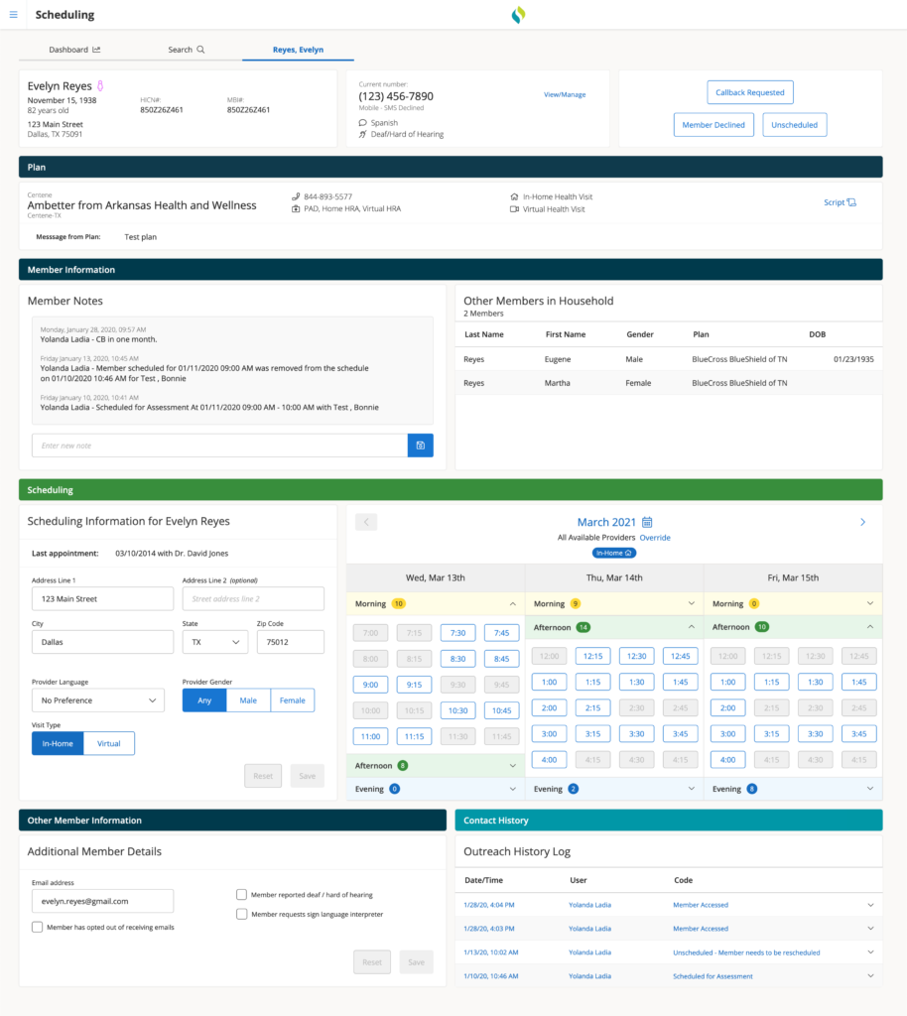Switch to the Reyes, Evelyn tab
The image size is (907, 1016).
[x=298, y=50]
